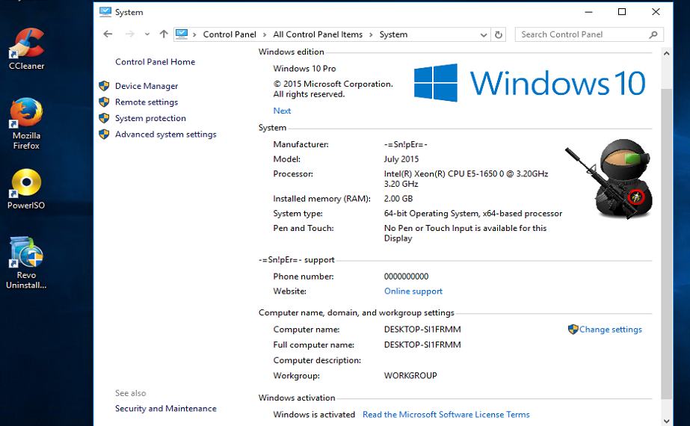The height and width of the screenshot is (426, 690).
Task: Select Control Panel in the breadcrumb
Action: tap(230, 34)
